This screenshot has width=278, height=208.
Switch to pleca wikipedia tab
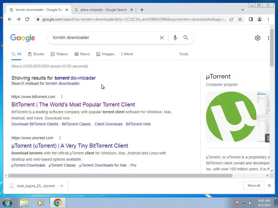(x=103, y=10)
